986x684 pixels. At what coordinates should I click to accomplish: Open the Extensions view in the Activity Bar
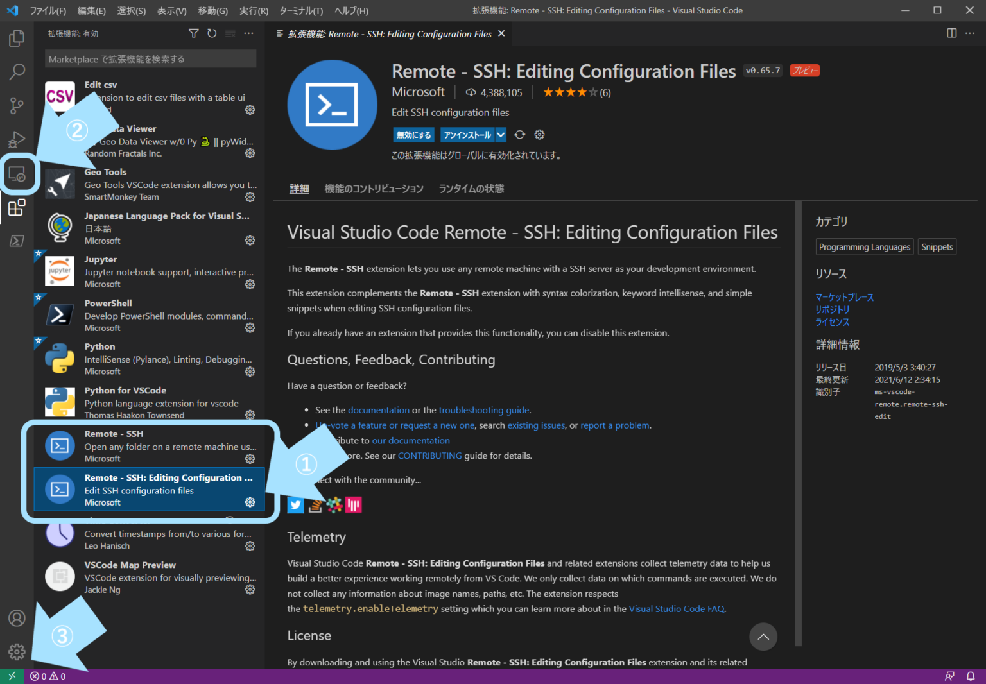pyautogui.click(x=17, y=207)
